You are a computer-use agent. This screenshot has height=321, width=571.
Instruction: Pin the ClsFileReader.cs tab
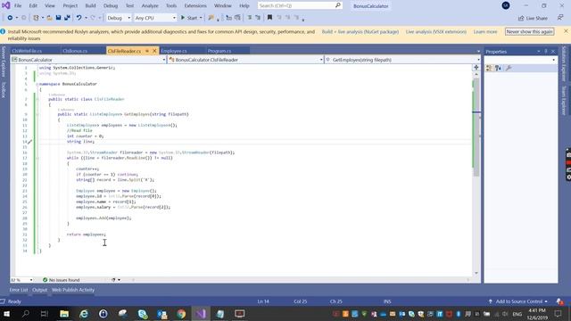[x=147, y=51]
